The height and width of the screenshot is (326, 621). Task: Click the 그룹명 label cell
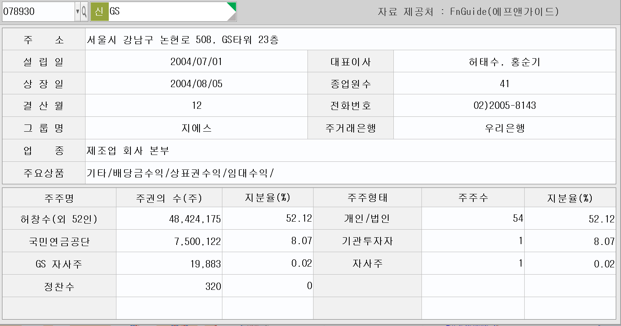tap(44, 128)
